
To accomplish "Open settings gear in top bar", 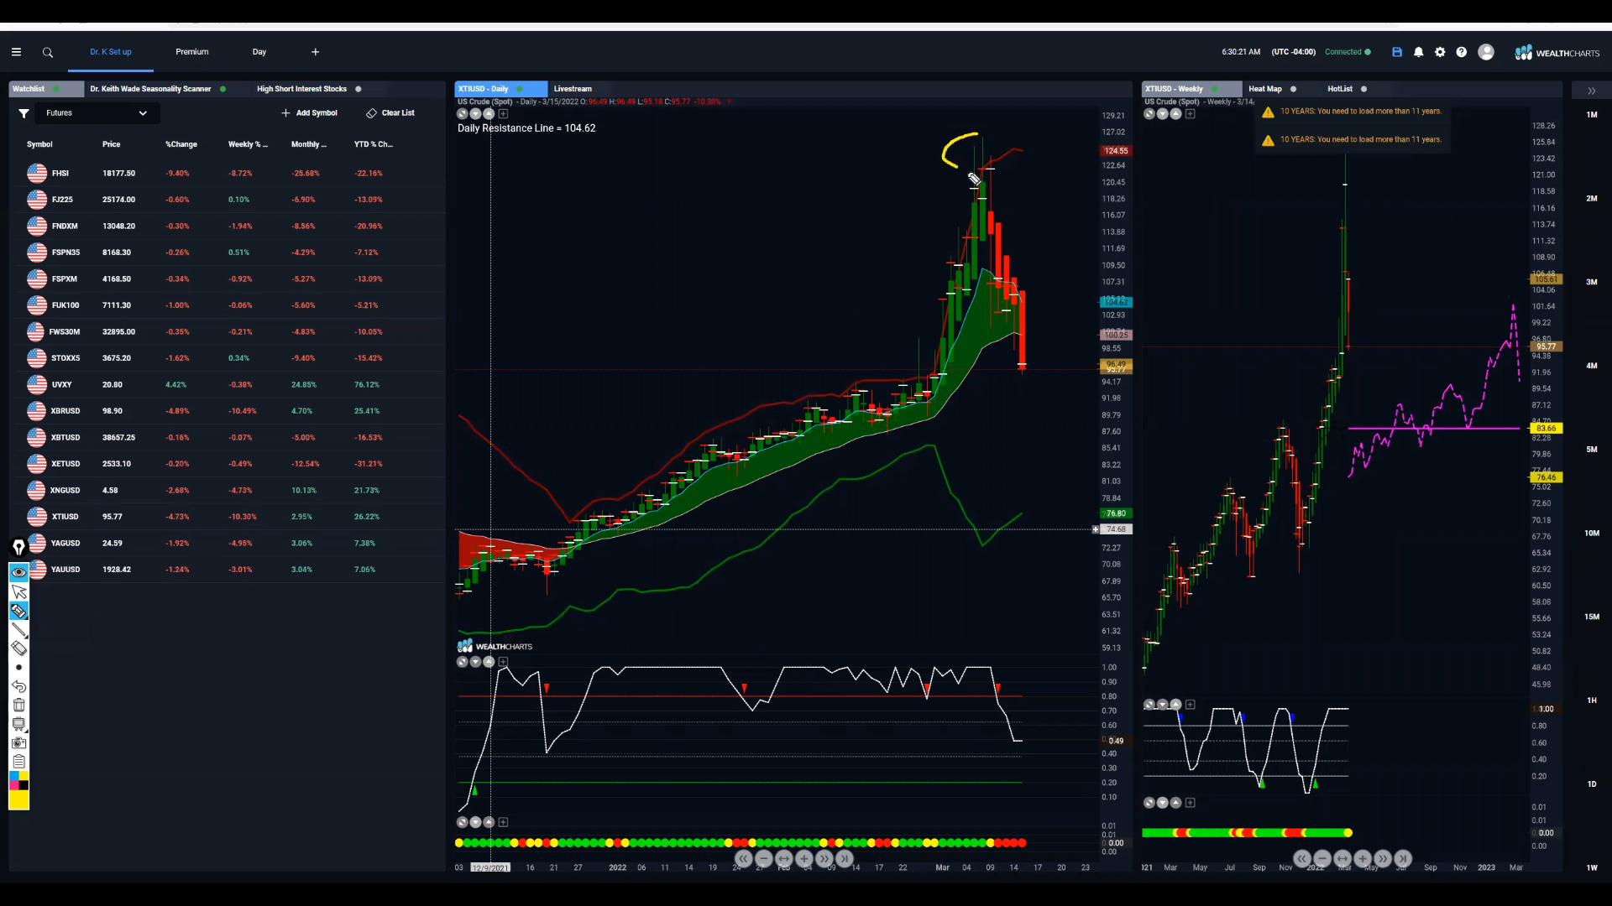I will tap(1440, 52).
